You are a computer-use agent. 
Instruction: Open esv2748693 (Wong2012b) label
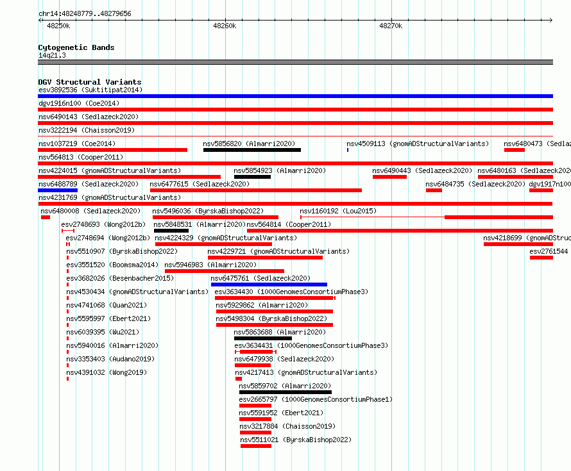tap(103, 224)
